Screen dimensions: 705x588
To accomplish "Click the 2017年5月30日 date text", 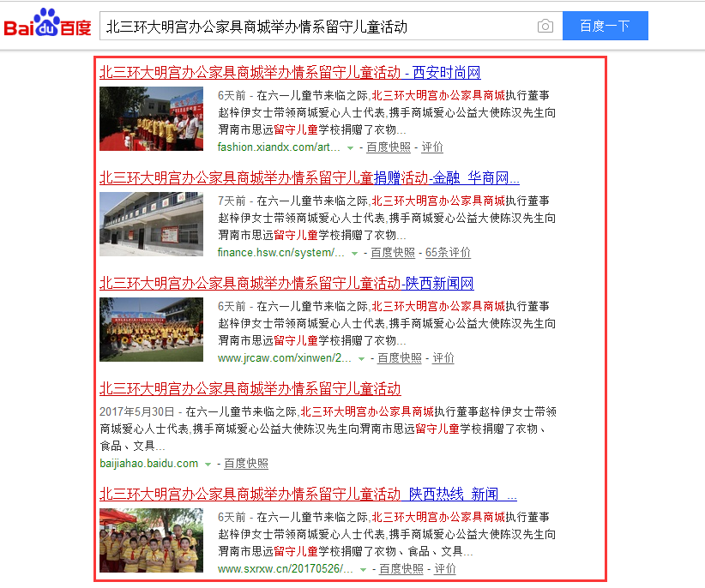I will tap(136, 411).
